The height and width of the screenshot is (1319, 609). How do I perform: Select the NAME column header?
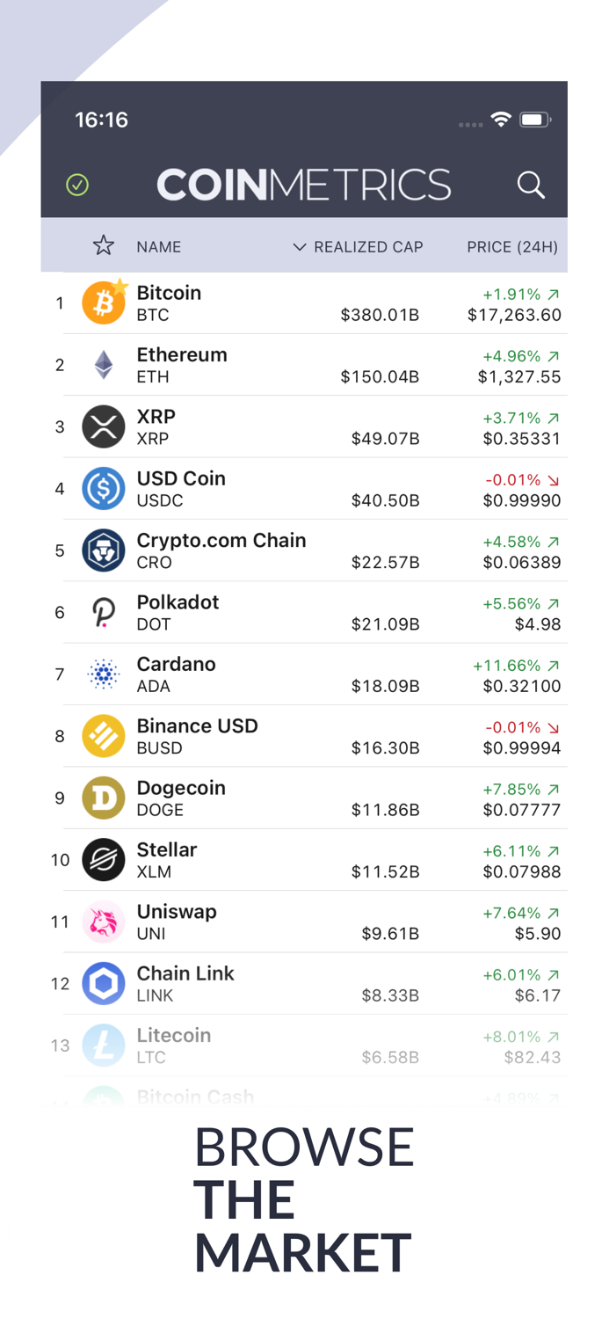(159, 247)
